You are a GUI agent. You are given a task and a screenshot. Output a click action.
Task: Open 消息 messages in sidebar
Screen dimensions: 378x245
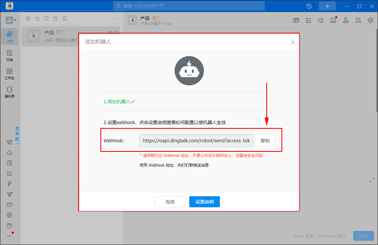[9, 36]
